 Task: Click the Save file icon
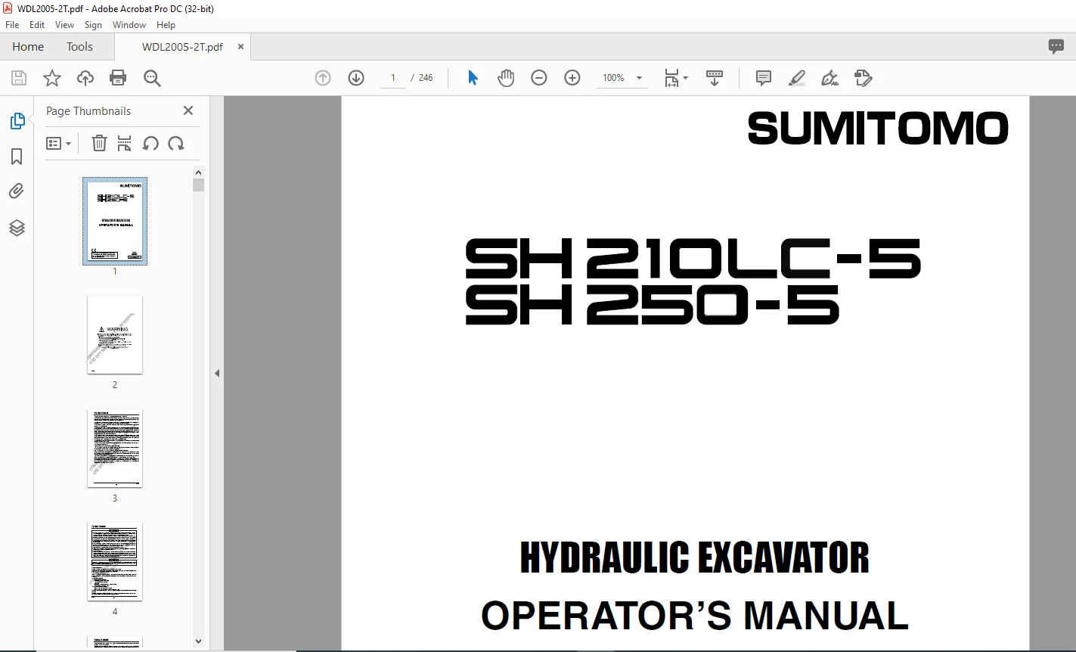coord(19,78)
